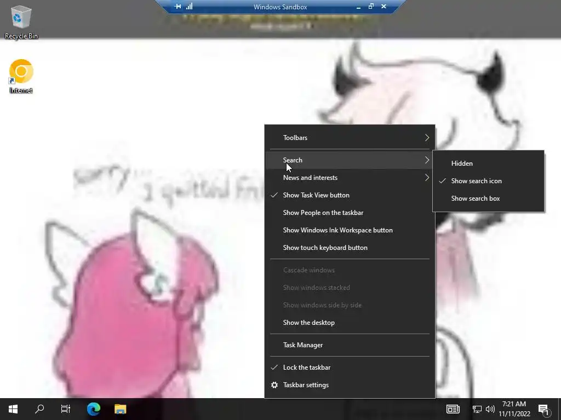This screenshot has width=561, height=420.
Task: Close the Windows Sandbox connection bar
Action: [x=383, y=7]
